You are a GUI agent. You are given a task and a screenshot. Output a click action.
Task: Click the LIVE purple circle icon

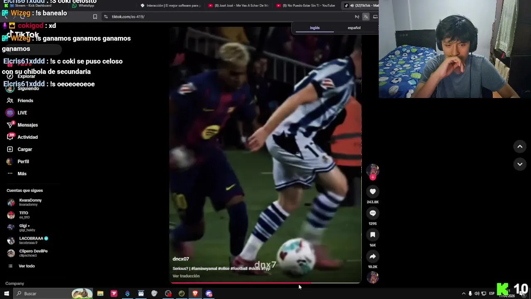coord(10,113)
